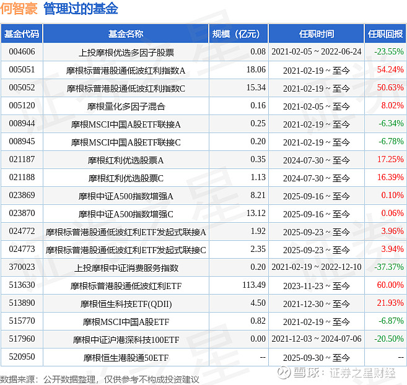Image resolution: width=407 pixels, height=385 pixels.
Task: Click 摩根中证沪港深科技100ETF fund name
Action: click(x=126, y=339)
